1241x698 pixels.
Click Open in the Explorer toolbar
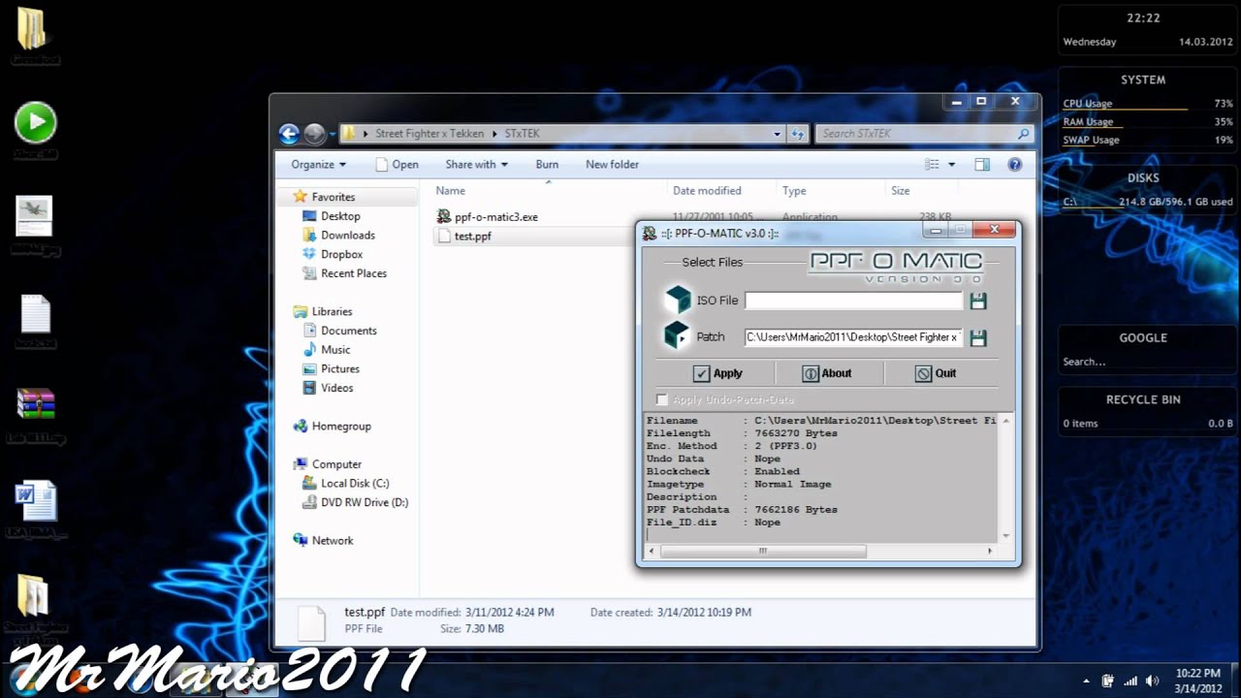397,165
